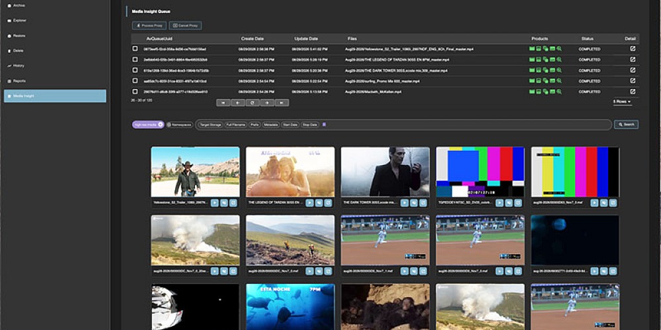Open the Dark Tower man in black thumbnail
This screenshot has height=330, width=661.
click(385, 172)
